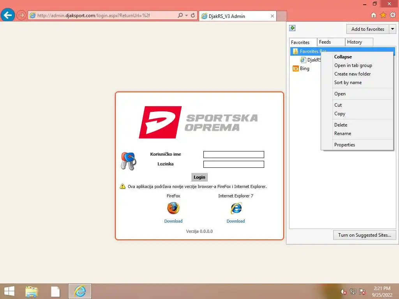This screenshot has width=399, height=299.
Task: Open the Home page icon
Action: 373,15
